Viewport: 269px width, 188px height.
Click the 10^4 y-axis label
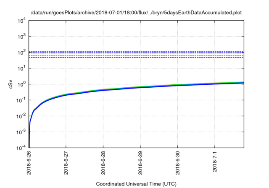click(22, 21)
